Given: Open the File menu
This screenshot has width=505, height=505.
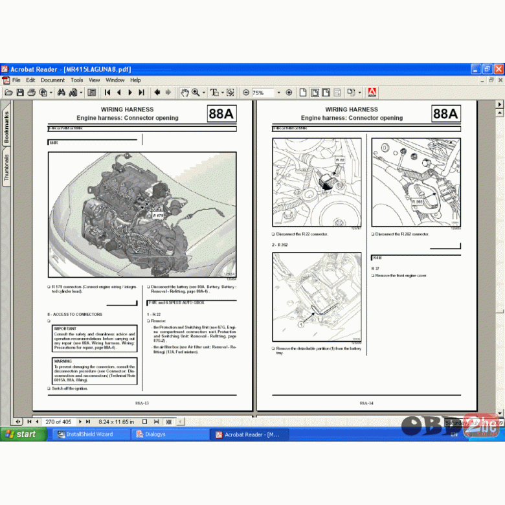Looking at the screenshot, I should (x=16, y=80).
